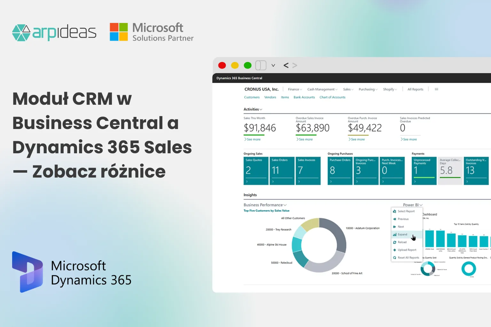See more under Sales Invoices Predicted Overdue
Screen dimensions: 491x327
click(x=409, y=139)
